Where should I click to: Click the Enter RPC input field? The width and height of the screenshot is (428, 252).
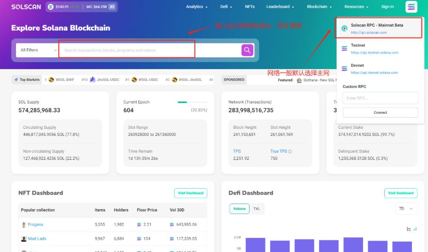click(380, 98)
